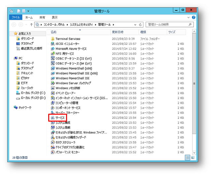Sort by the サイズ column header
The width and height of the screenshot is (212, 176).
176,32
